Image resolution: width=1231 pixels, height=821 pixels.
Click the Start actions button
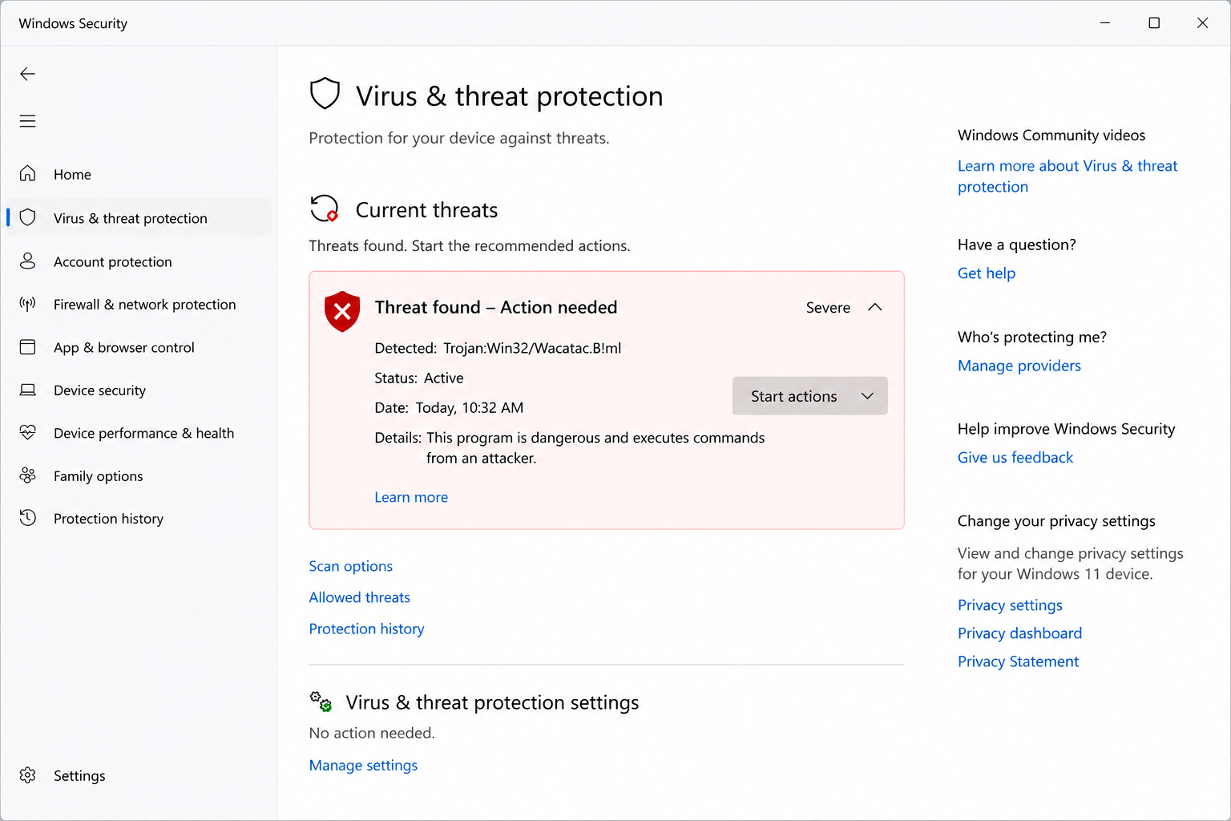tap(809, 396)
